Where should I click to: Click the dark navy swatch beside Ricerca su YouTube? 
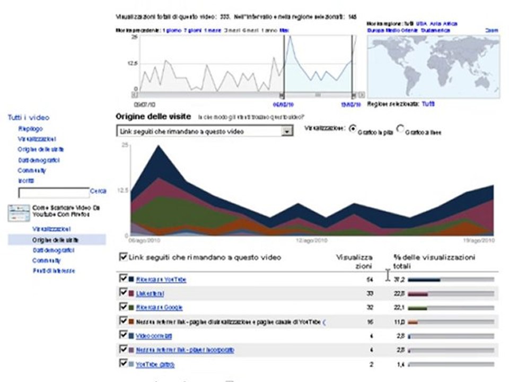point(131,279)
